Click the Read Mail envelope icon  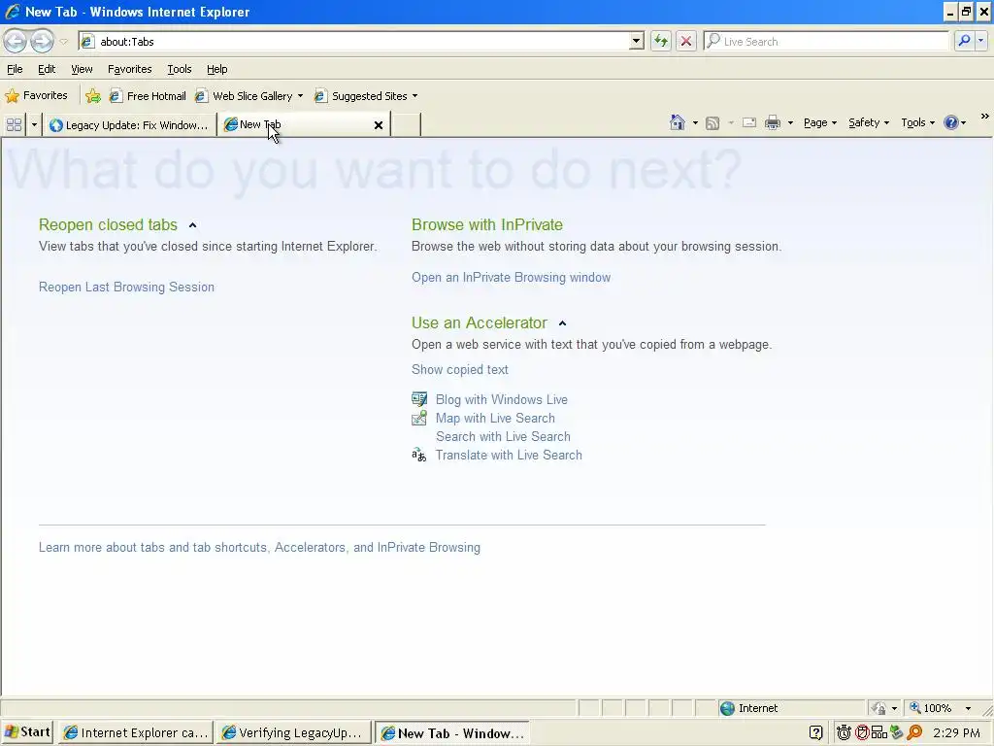tap(748, 122)
